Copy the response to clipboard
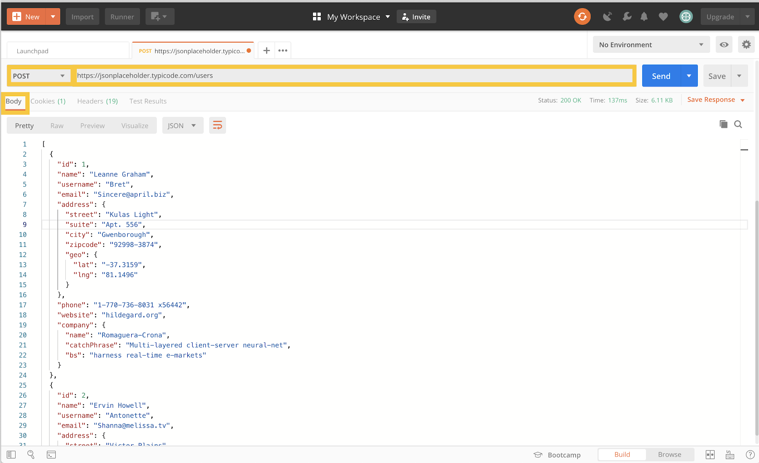This screenshot has width=759, height=463. click(x=724, y=124)
